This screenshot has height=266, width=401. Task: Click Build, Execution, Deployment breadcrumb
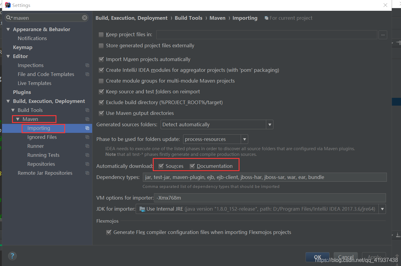pos(131,18)
